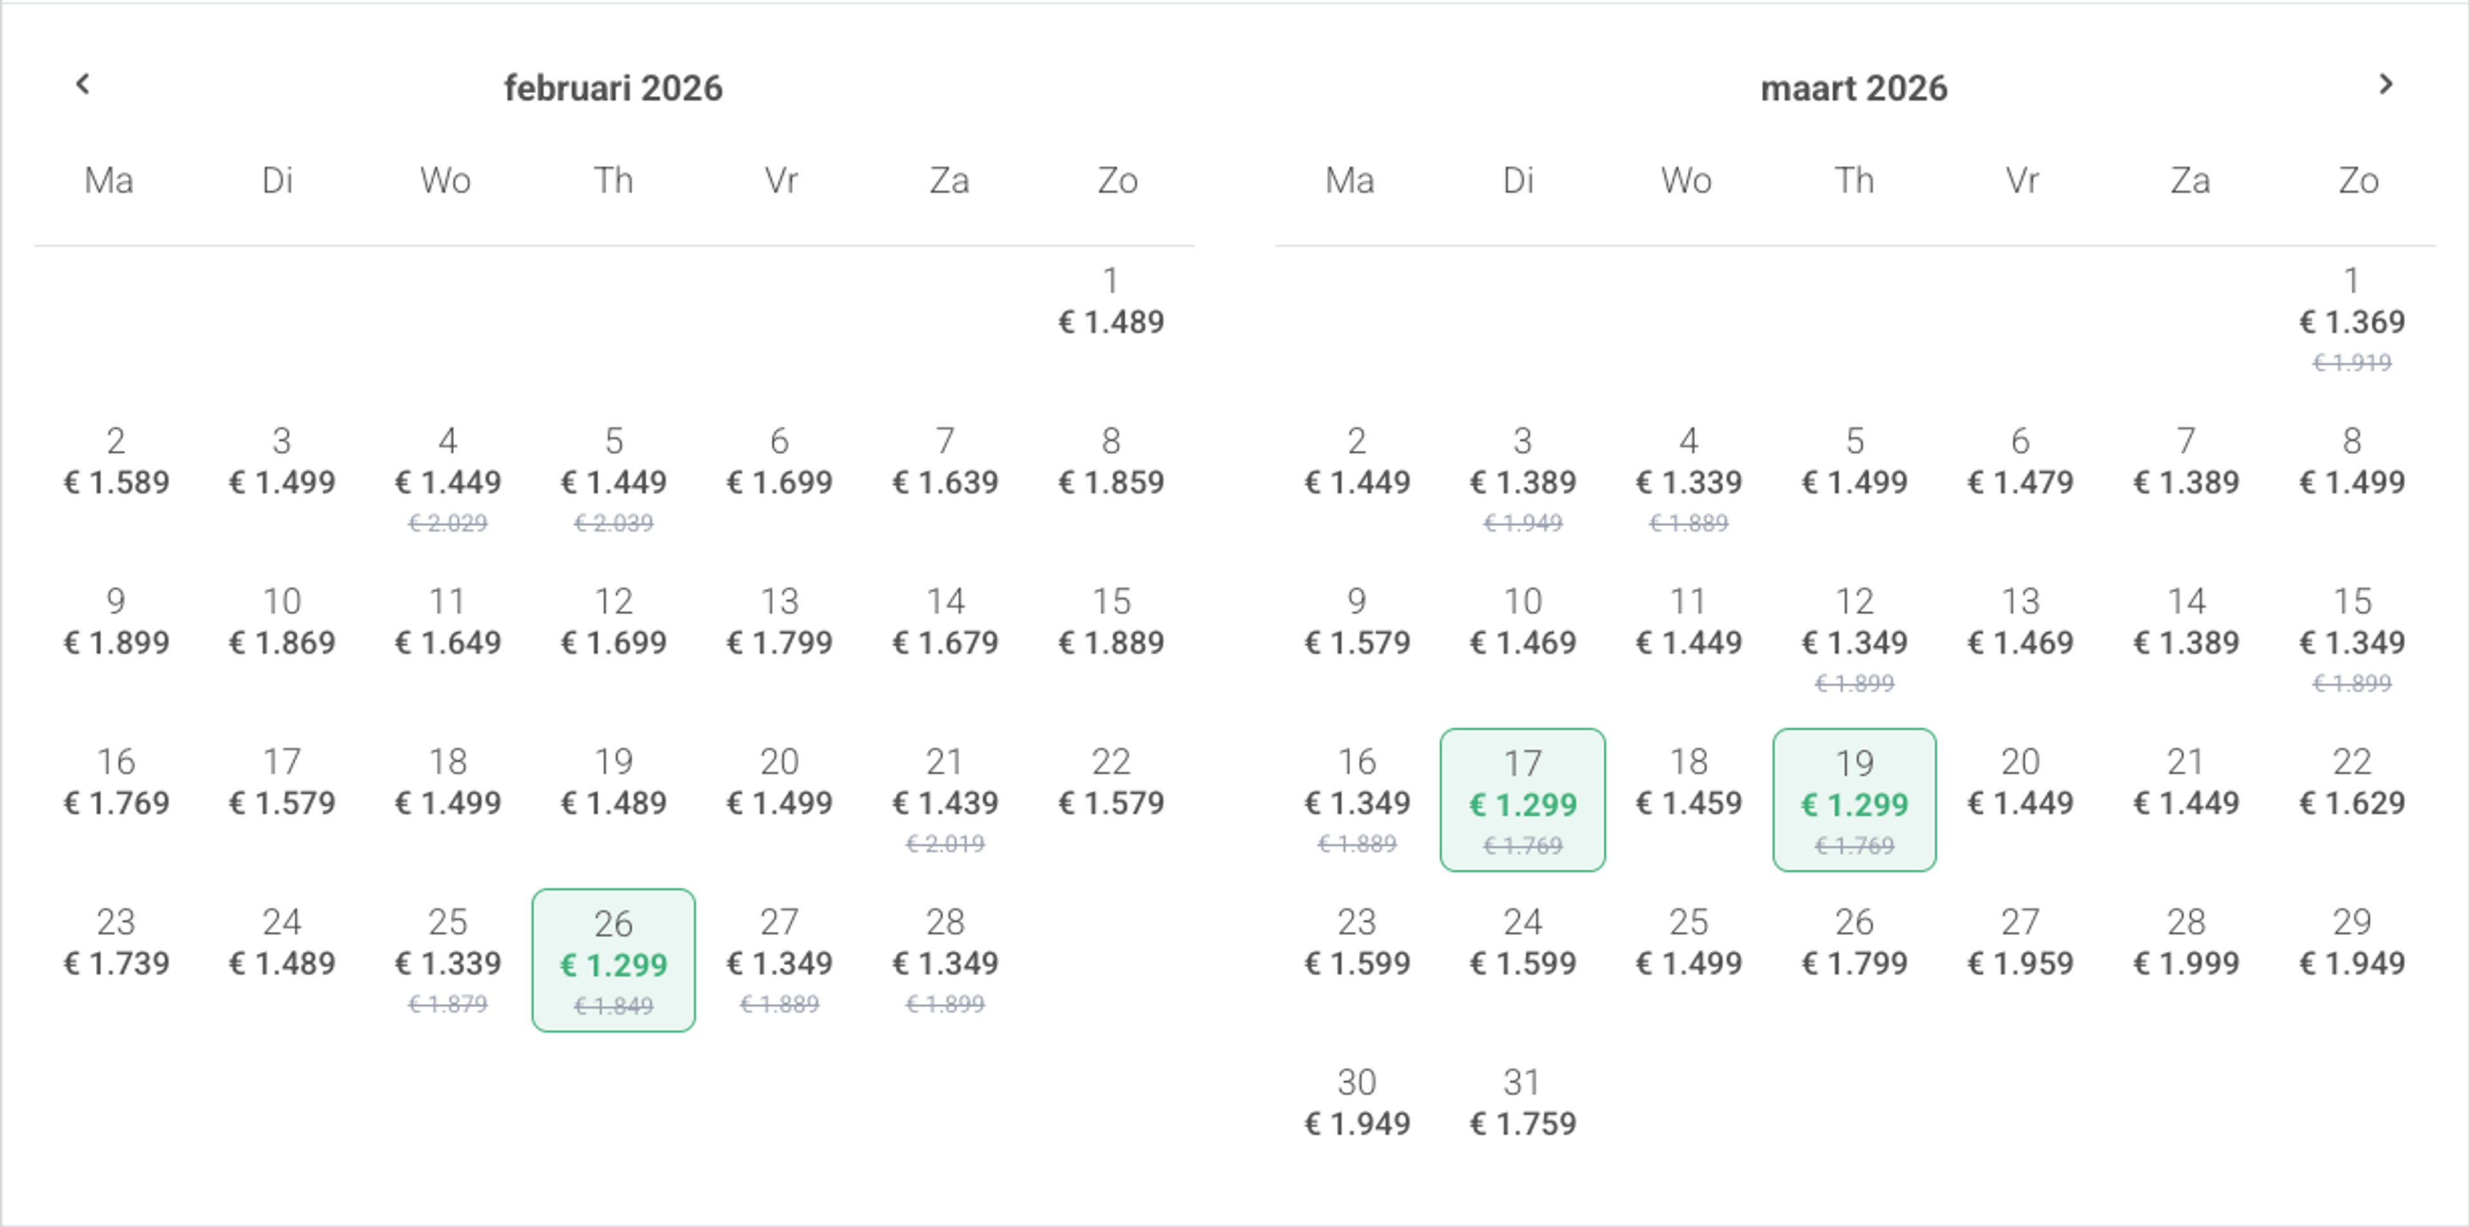Pick 19 maart highlighted lowest price

click(1854, 799)
